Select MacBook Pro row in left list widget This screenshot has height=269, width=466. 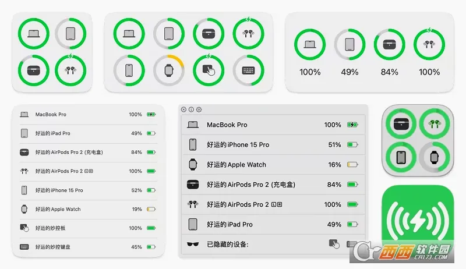point(89,114)
